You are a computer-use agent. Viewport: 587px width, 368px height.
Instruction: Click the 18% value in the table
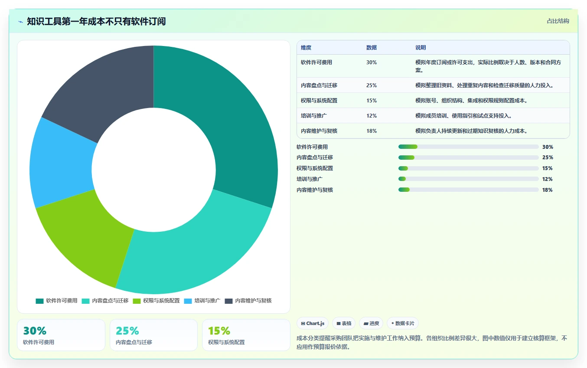pyautogui.click(x=372, y=131)
